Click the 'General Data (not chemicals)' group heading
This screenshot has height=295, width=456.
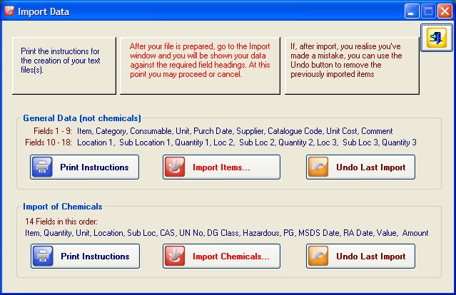82,118
